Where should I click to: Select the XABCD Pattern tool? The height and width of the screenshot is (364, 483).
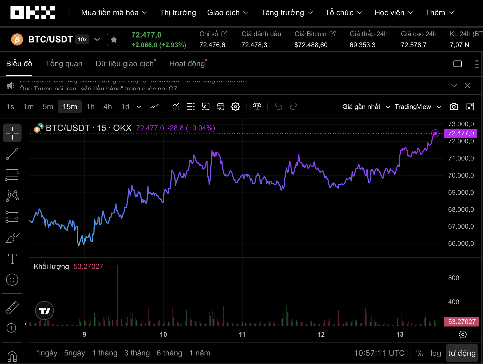[12, 195]
